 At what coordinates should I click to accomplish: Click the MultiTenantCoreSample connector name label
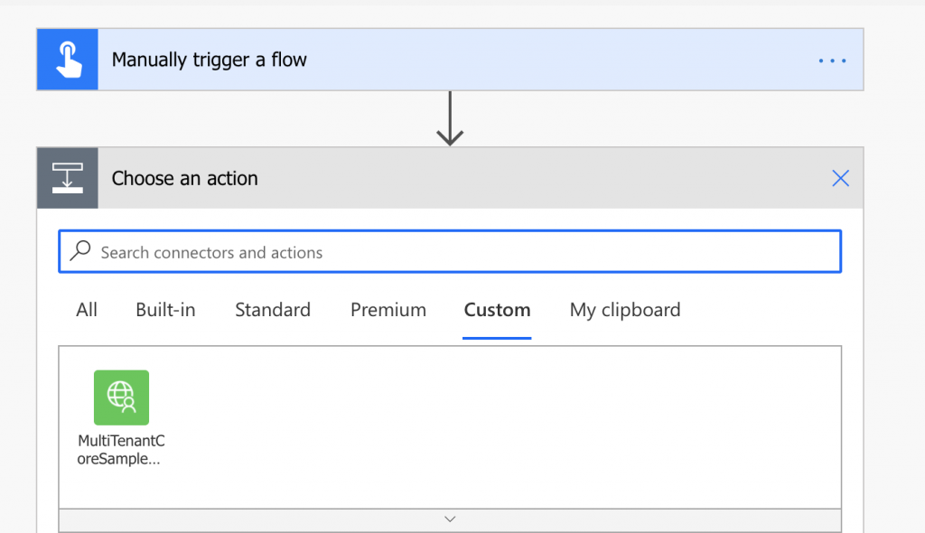click(x=121, y=450)
